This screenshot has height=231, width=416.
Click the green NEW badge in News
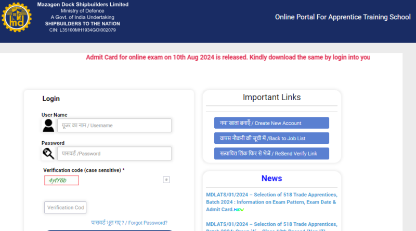point(239,209)
